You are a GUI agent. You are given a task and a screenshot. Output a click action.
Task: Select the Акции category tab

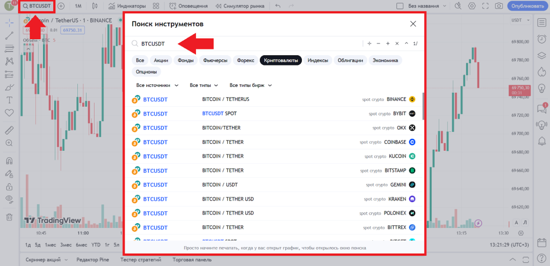click(x=161, y=60)
